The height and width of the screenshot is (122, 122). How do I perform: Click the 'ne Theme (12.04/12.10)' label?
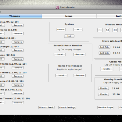tap(15, 99)
